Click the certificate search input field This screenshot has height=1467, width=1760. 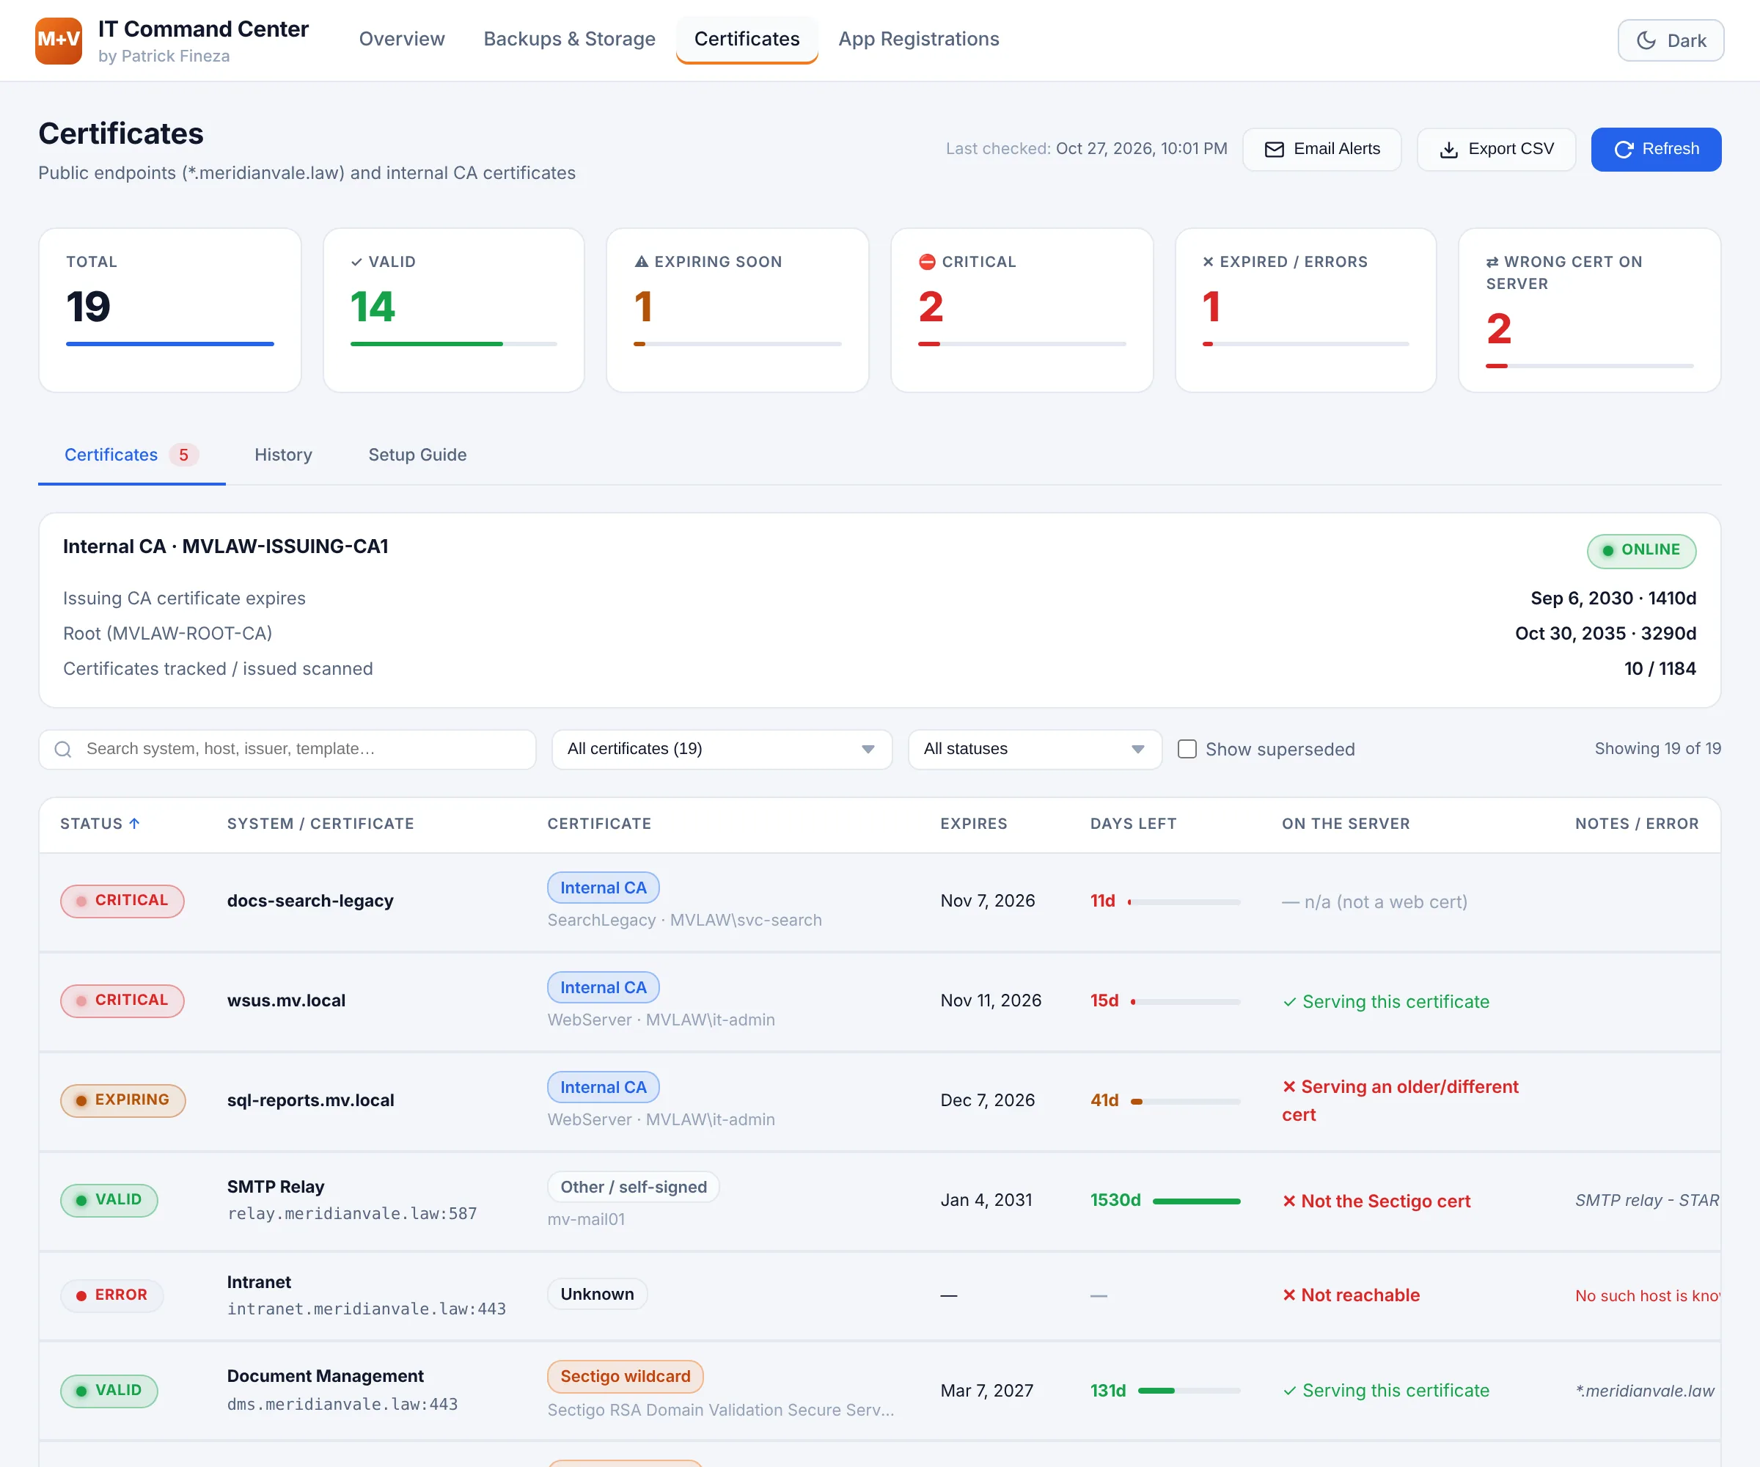tap(287, 749)
